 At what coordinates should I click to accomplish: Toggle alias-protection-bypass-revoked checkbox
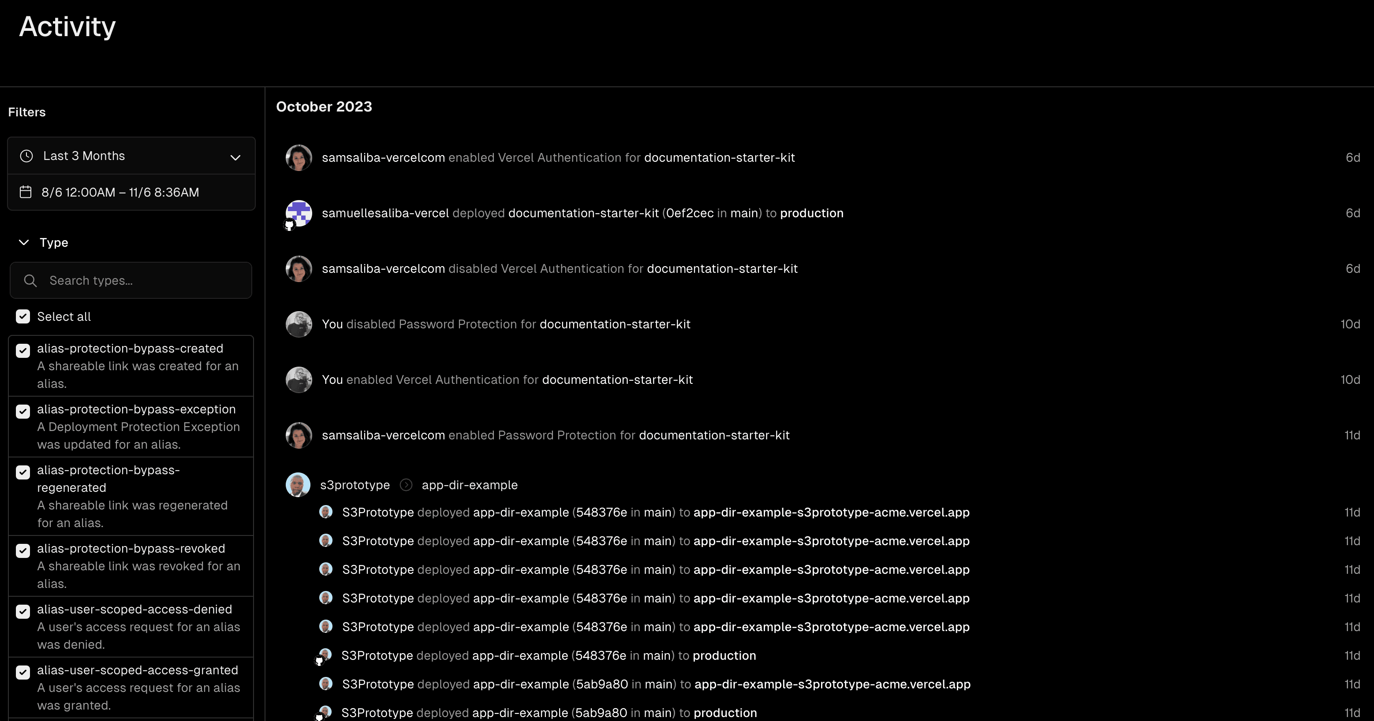[x=23, y=550]
